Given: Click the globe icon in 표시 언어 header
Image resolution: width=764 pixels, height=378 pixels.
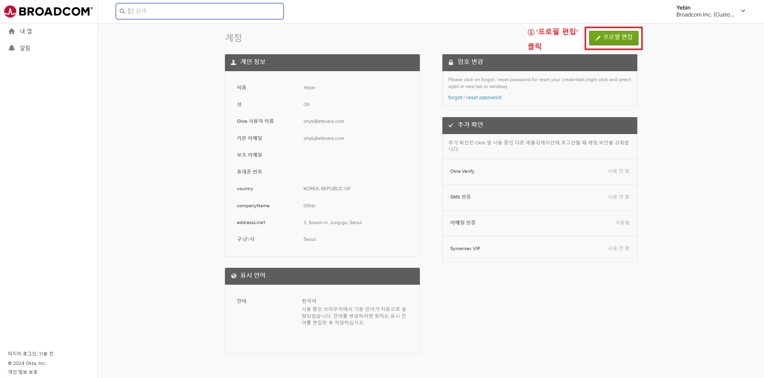Looking at the screenshot, I should (x=234, y=276).
